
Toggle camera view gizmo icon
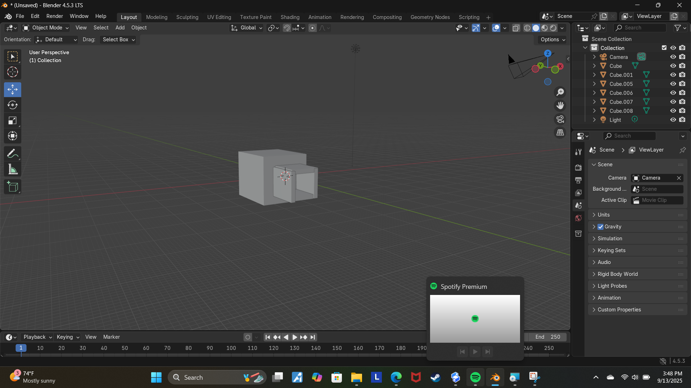[x=560, y=119]
